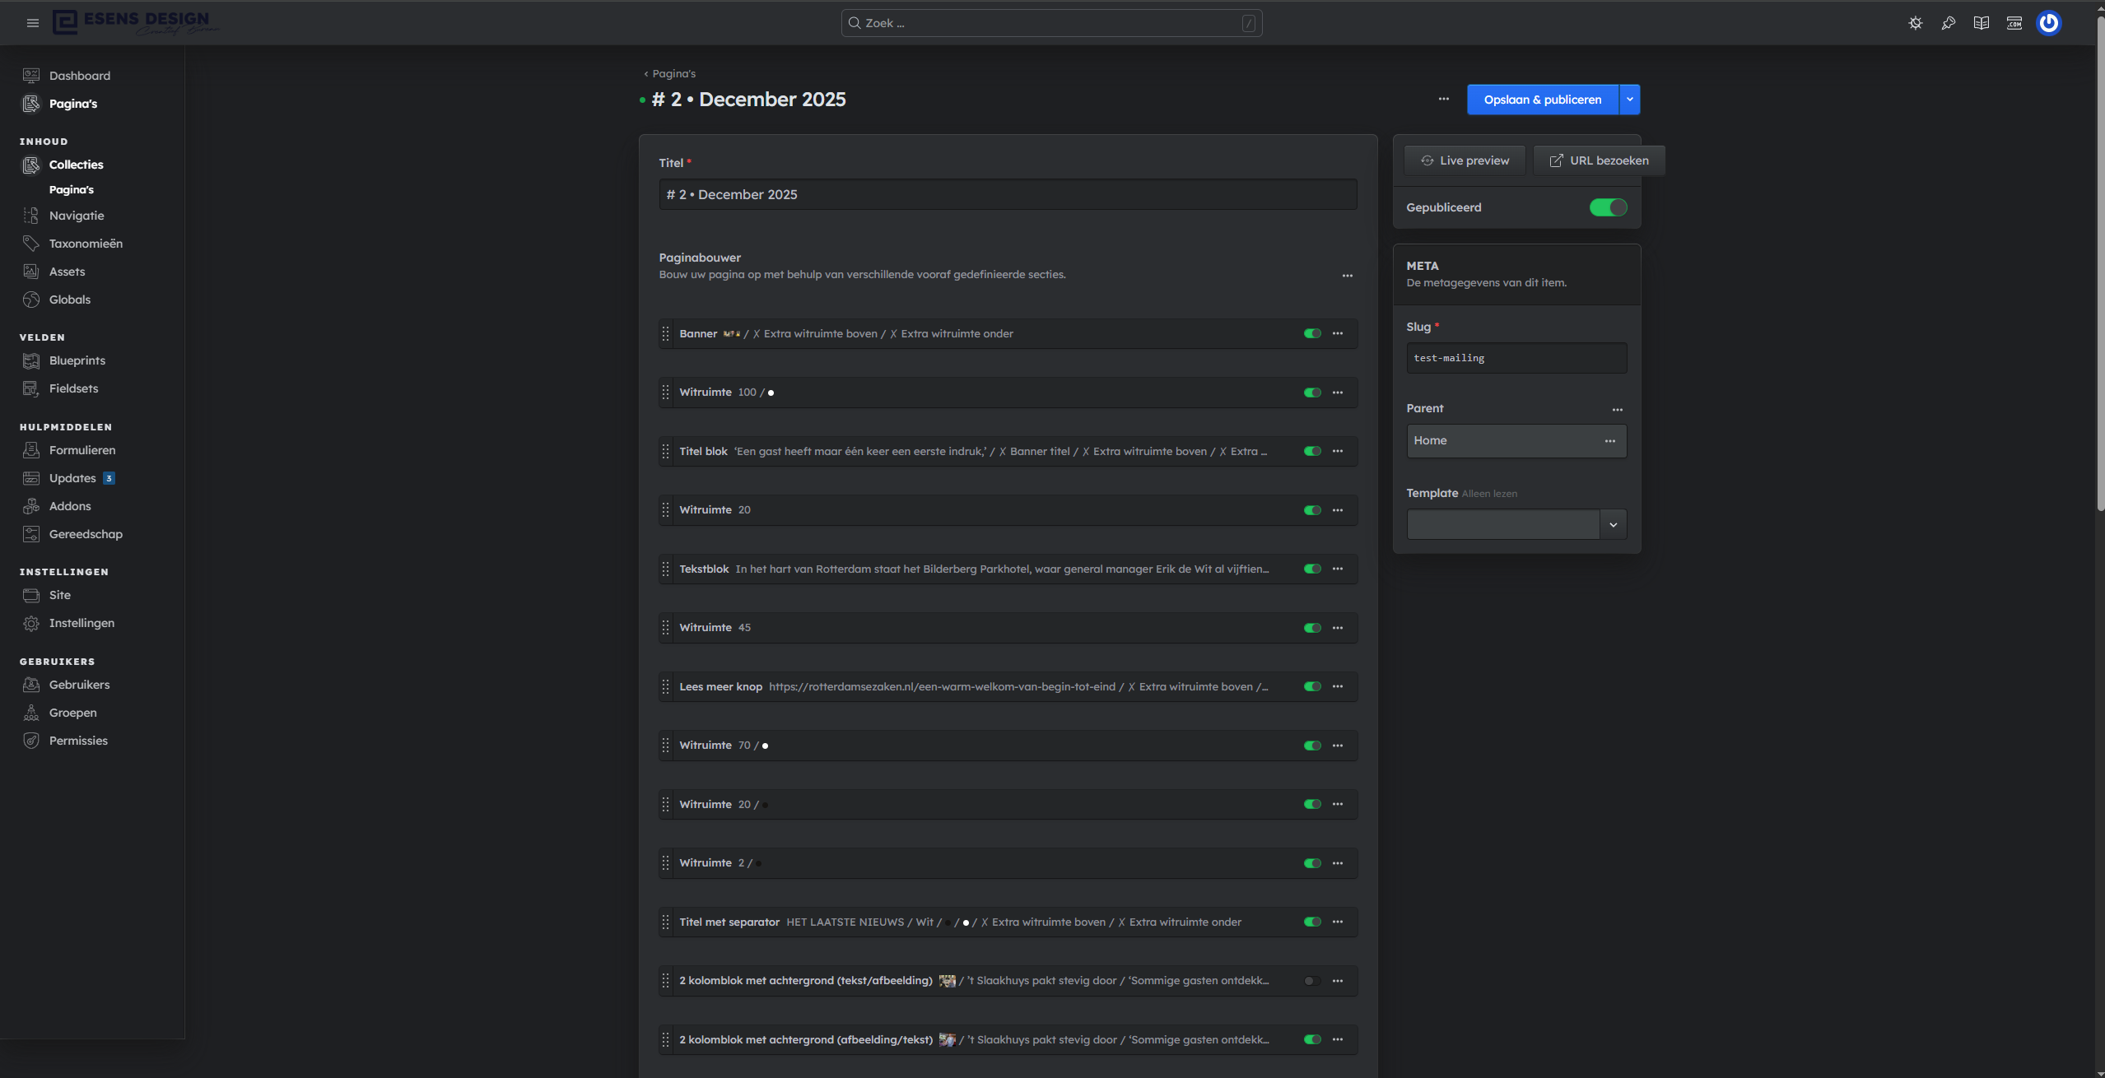Viewport: 2105px width, 1078px height.
Task: Go to Assets in sidebar
Action: tap(67, 272)
